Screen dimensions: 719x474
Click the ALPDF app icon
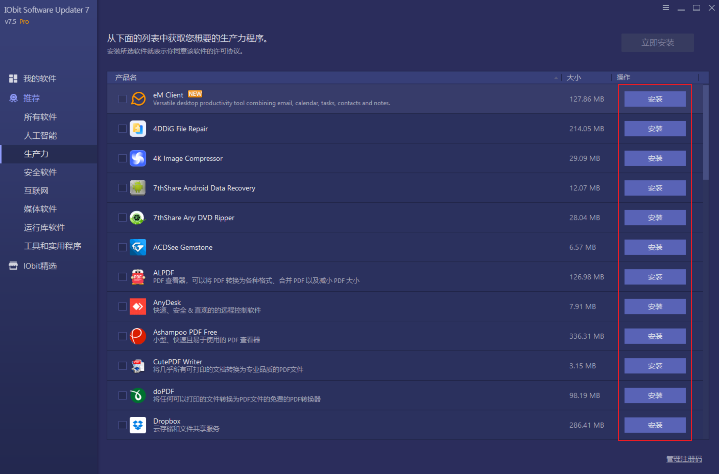point(138,277)
